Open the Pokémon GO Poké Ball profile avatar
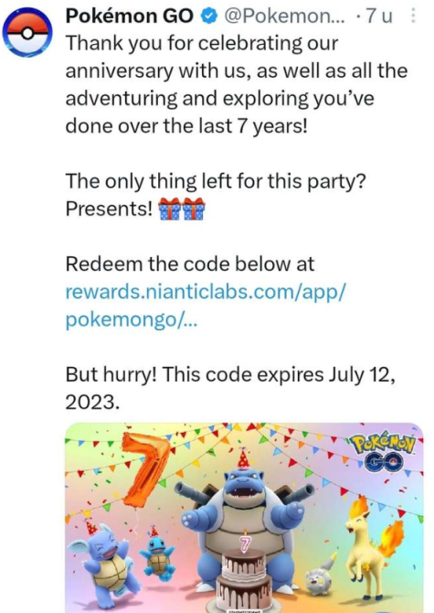The height and width of the screenshot is (613, 434). point(26,33)
